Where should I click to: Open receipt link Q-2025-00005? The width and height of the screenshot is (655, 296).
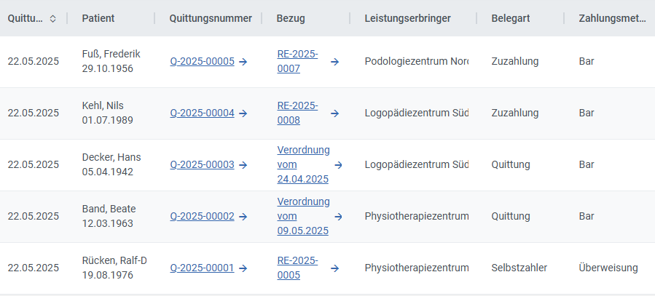pos(202,62)
